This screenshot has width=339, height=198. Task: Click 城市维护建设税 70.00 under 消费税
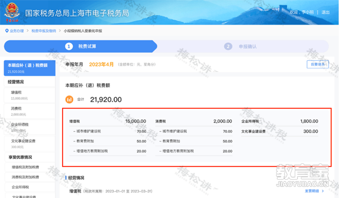click(194, 131)
